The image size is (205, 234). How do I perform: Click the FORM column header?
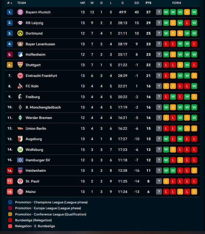pos(177,3)
